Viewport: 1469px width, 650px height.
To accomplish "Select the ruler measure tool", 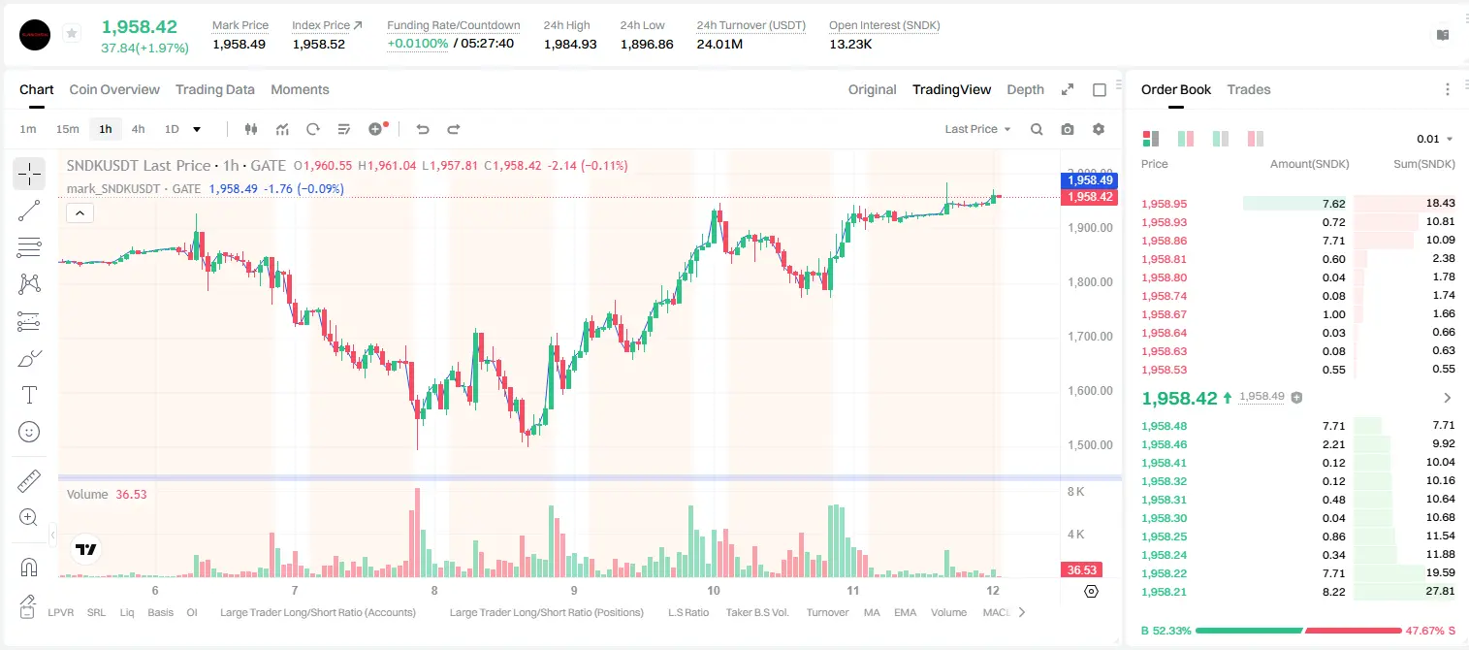I will click(x=29, y=481).
